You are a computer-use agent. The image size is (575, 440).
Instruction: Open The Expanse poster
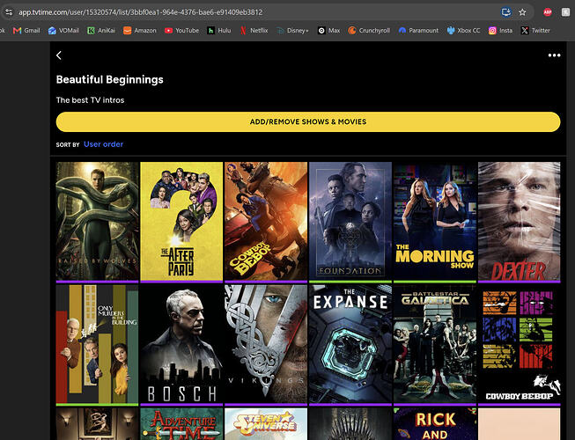coord(350,344)
